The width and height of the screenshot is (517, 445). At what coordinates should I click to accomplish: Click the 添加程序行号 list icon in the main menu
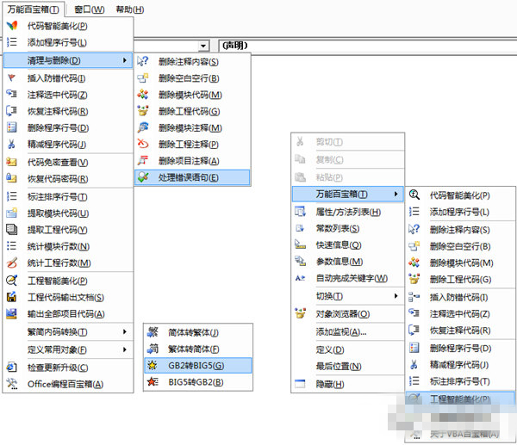[12, 42]
